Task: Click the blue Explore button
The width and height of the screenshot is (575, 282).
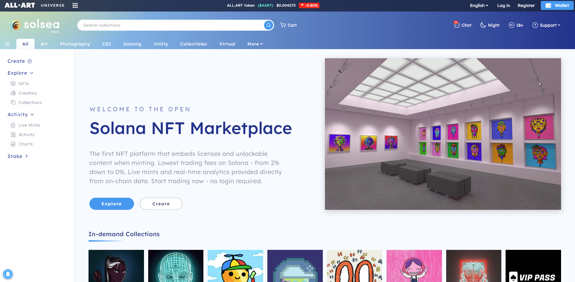Action: (x=112, y=203)
